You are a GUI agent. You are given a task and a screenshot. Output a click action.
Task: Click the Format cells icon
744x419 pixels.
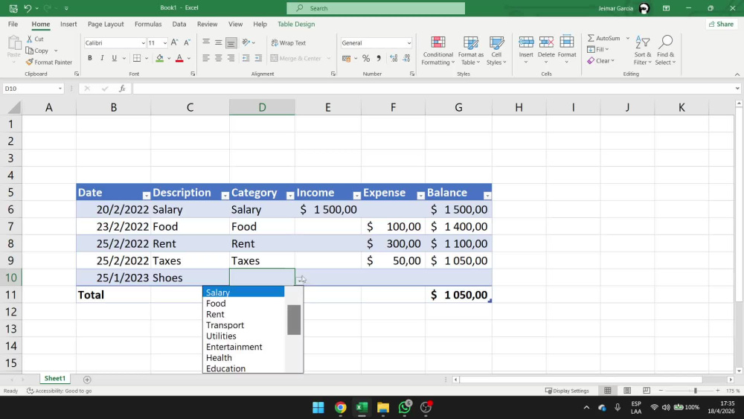(x=567, y=42)
